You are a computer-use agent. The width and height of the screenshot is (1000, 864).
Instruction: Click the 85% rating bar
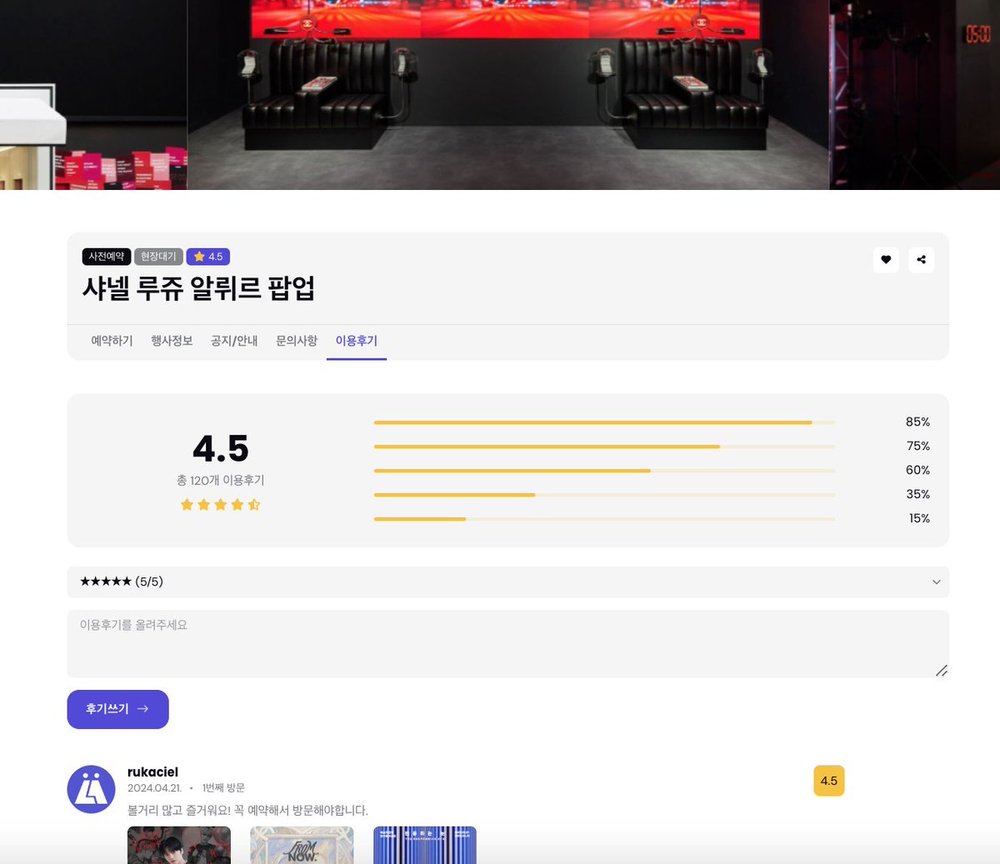point(604,422)
